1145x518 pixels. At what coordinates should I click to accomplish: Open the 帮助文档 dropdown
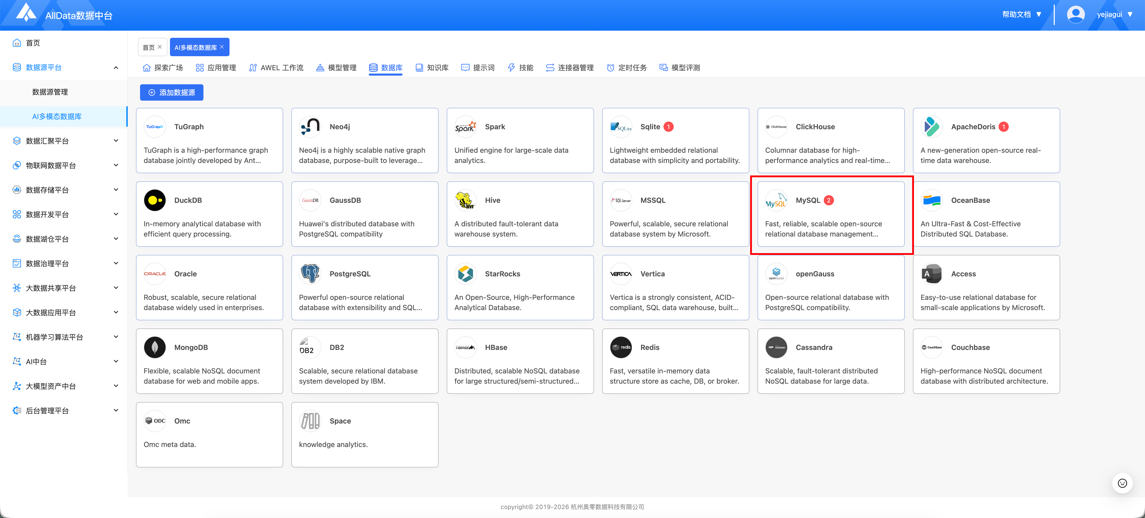1022,15
